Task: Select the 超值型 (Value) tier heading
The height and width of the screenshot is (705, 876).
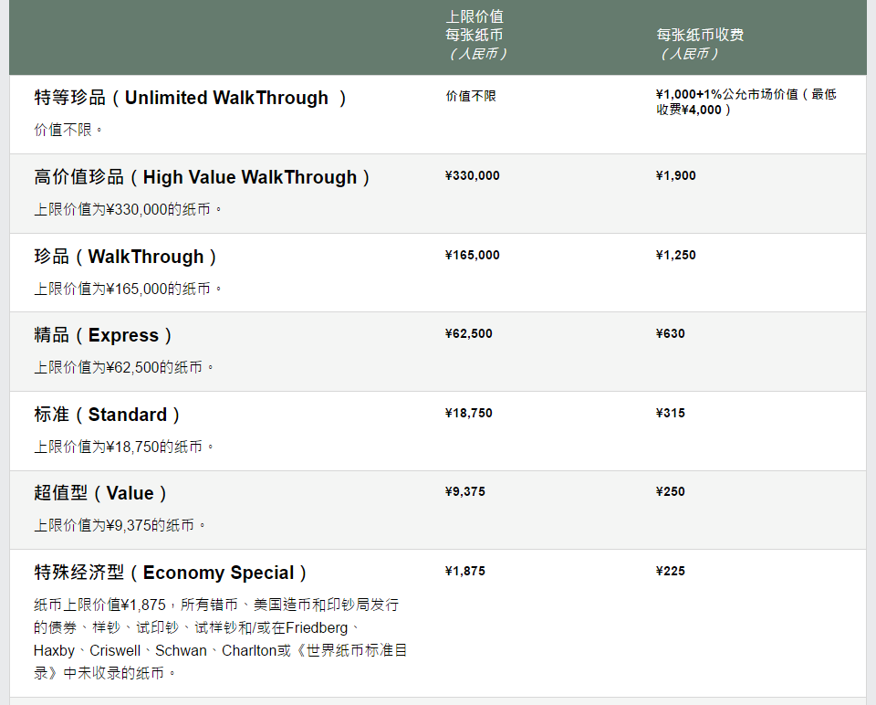Action: [x=101, y=494]
